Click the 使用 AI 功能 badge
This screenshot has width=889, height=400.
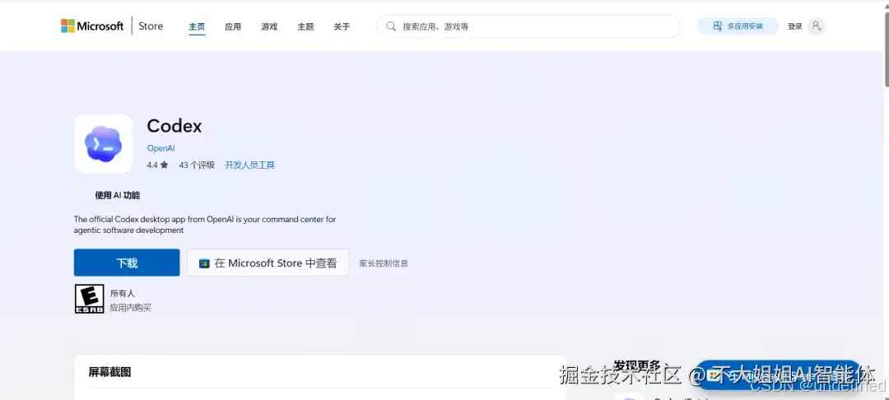click(x=118, y=195)
